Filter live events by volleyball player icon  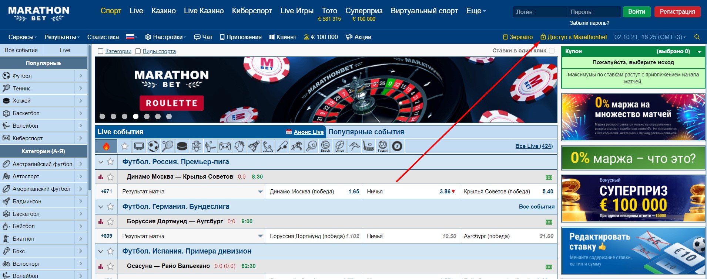211,147
